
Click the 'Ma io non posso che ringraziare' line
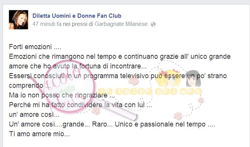point(62,95)
